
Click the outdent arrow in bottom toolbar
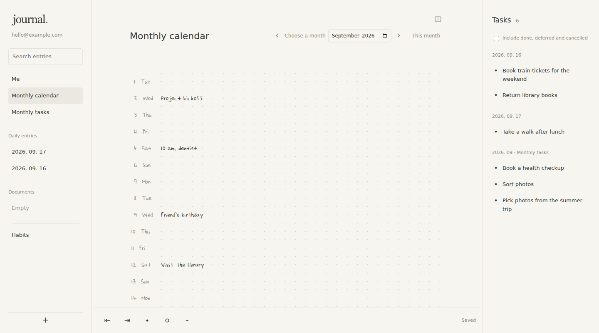[107, 321]
